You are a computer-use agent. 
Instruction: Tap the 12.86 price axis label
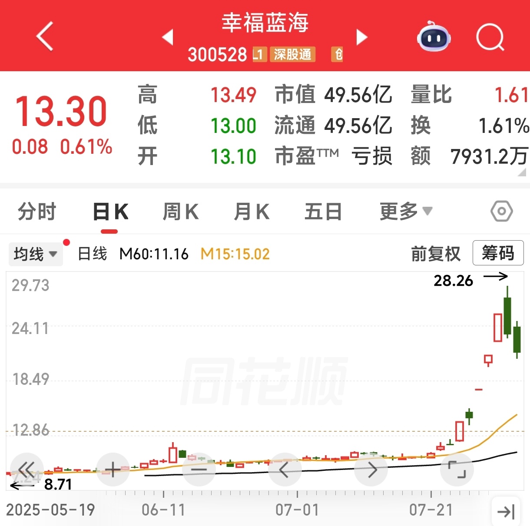(30, 430)
